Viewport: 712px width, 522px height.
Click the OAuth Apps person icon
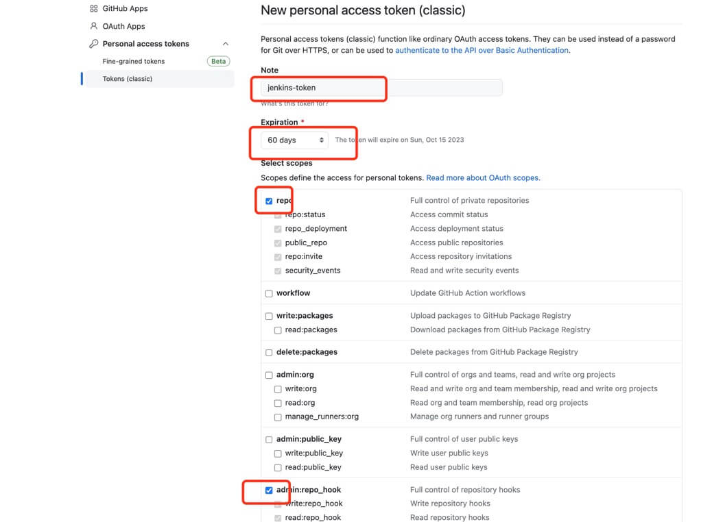coord(94,26)
